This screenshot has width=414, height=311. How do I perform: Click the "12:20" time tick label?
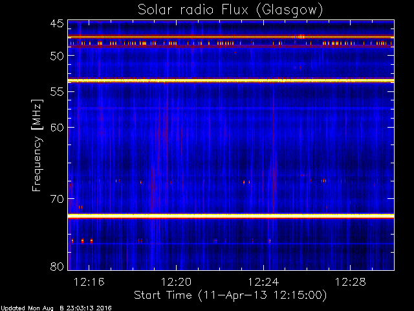[x=176, y=282]
